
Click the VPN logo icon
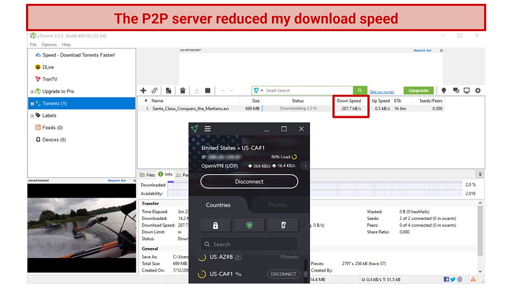194,129
